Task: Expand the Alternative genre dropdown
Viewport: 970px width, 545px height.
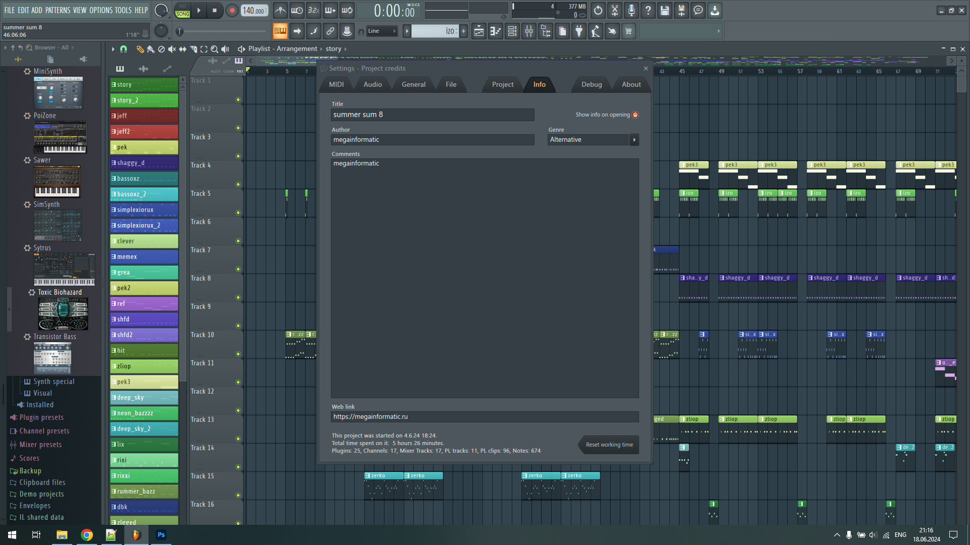Action: point(634,140)
